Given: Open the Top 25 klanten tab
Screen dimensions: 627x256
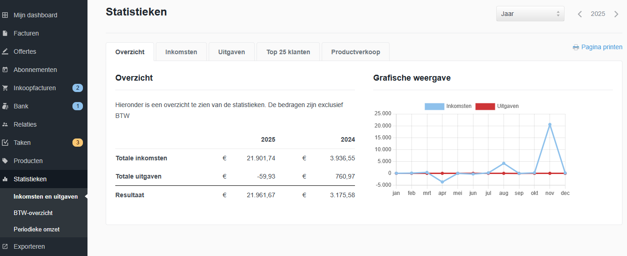Looking at the screenshot, I should 288,52.
